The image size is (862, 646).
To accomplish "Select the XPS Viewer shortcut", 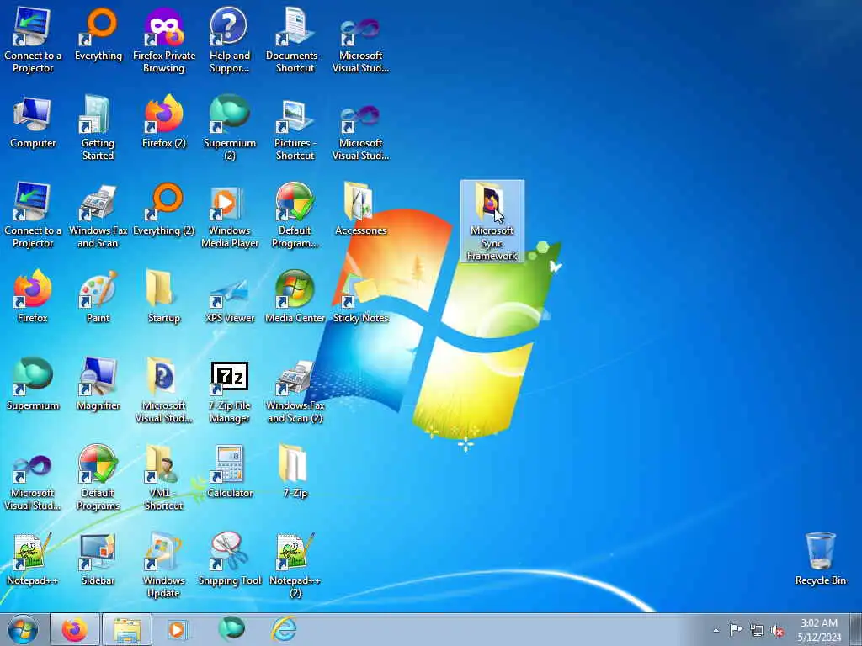I will pos(229,297).
